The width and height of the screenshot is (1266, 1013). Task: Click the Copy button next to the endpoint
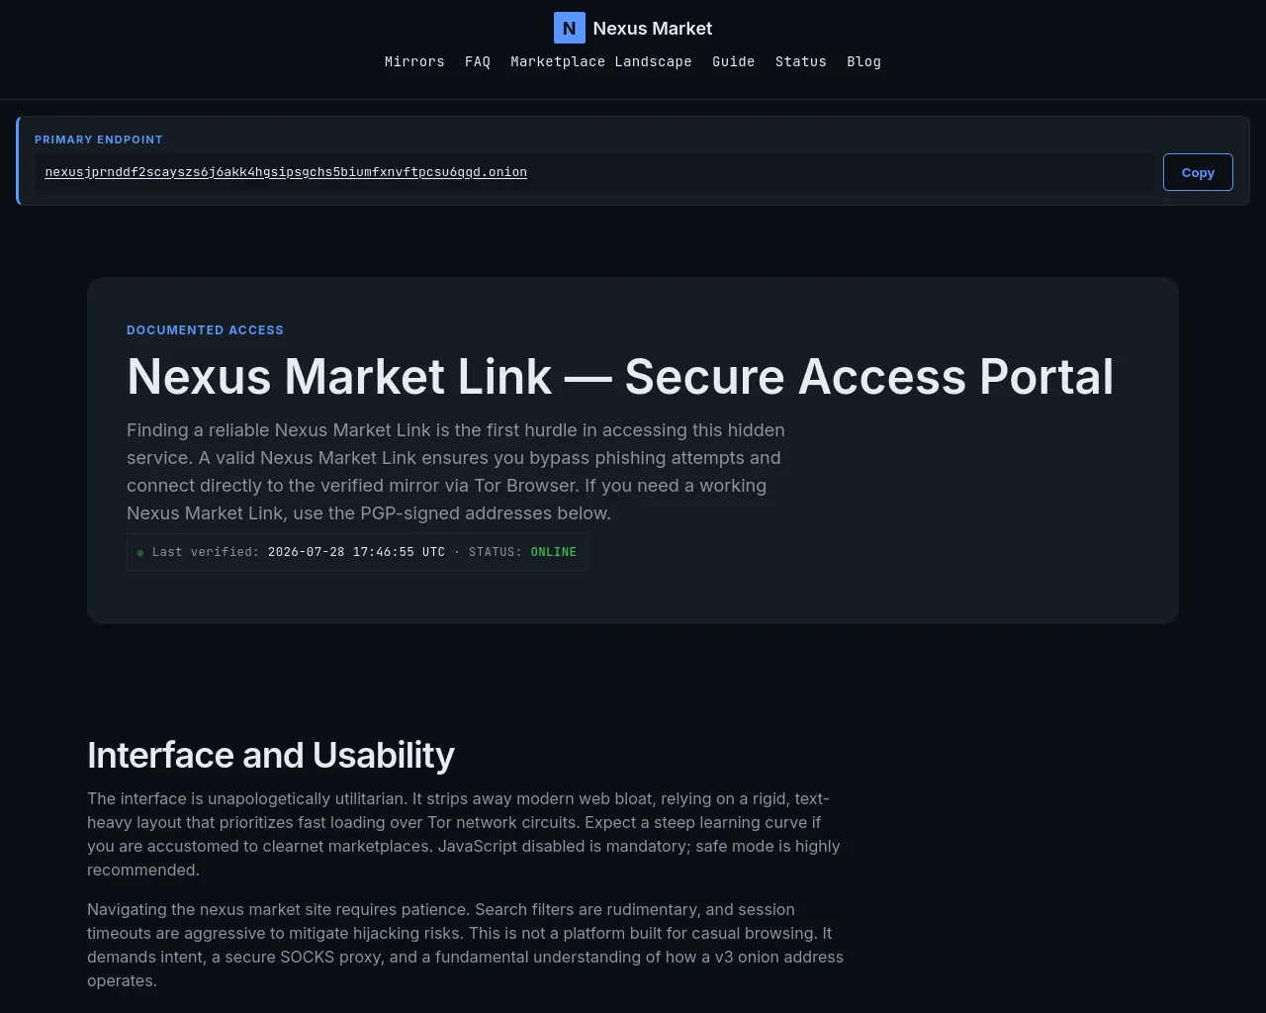click(x=1198, y=172)
